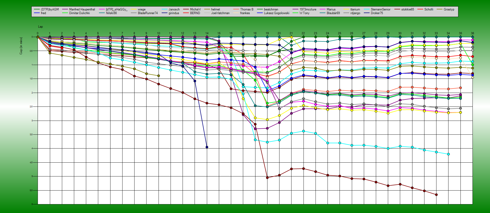This screenshot has width=490, height=213.
Task: Click the lap 36 axis label
Action: [x=472, y=33]
